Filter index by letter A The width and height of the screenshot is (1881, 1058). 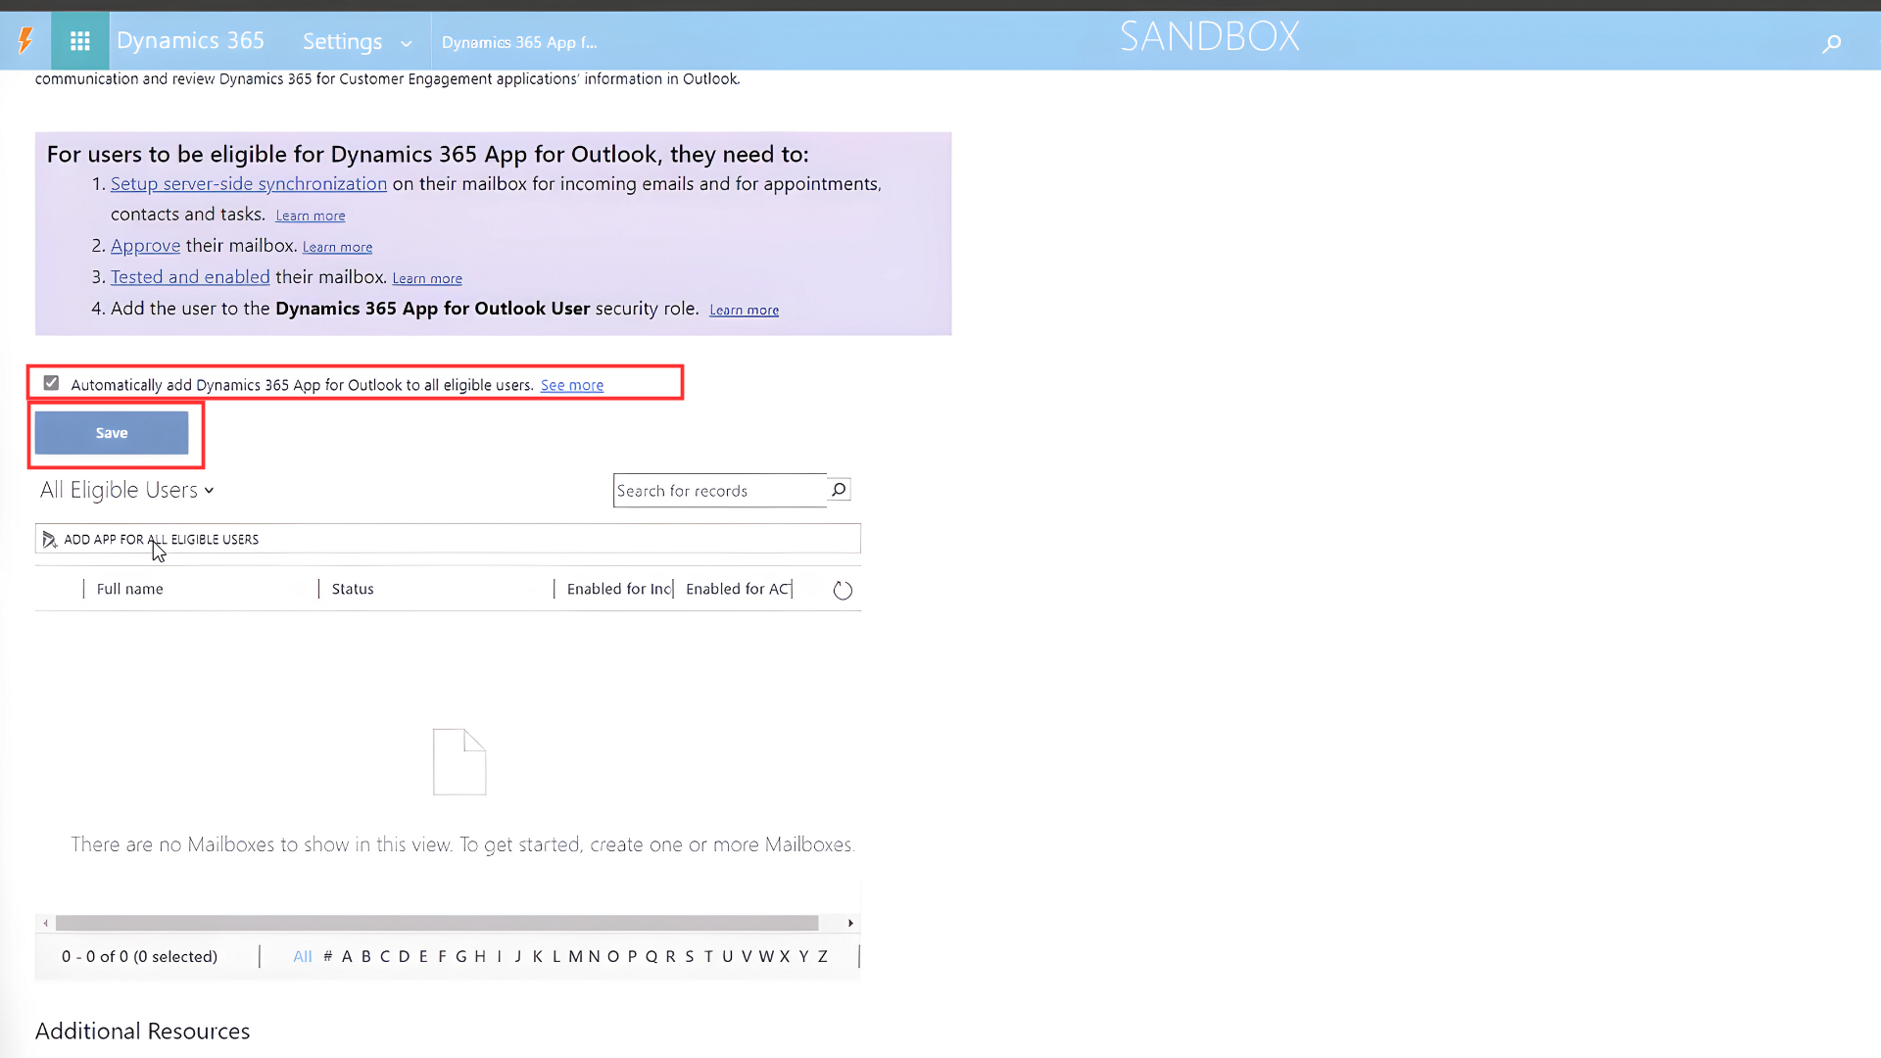(x=347, y=957)
